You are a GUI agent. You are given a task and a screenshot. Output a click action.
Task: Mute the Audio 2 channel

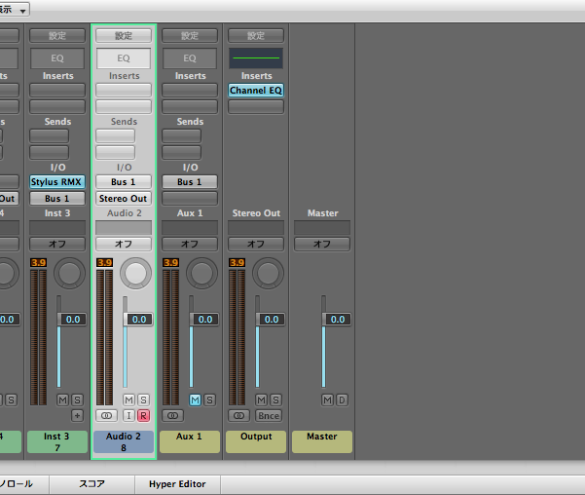128,400
